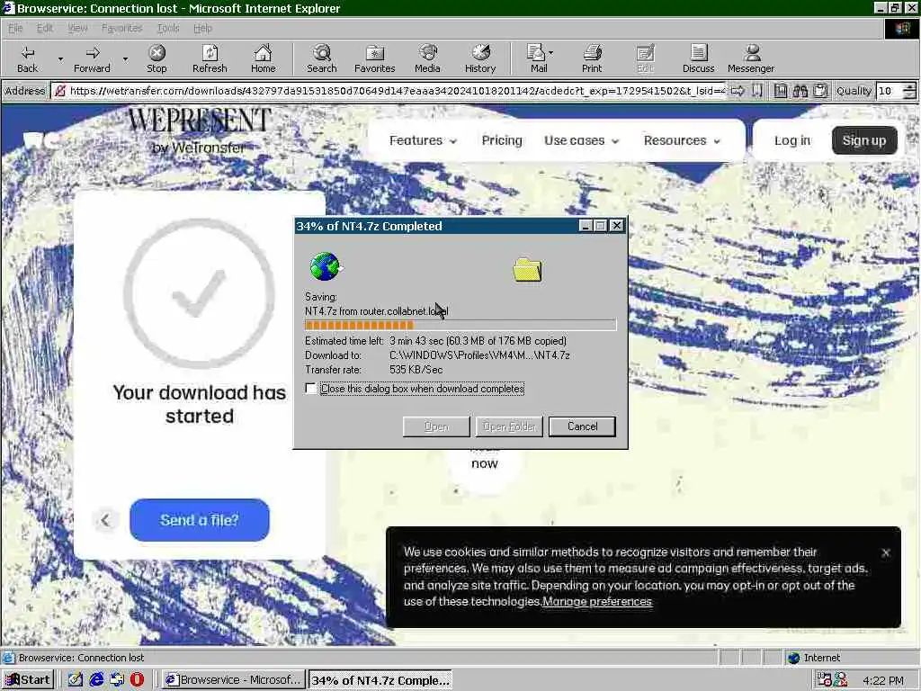Click the picture icon left of binoculars
This screenshot has width=921, height=691.
click(781, 91)
